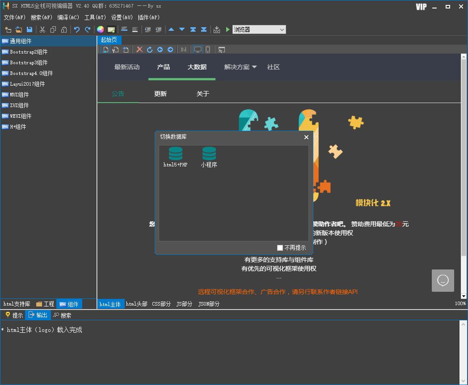Click the green Run play icon
Viewport: 468px width, 385px height.
[x=228, y=29]
